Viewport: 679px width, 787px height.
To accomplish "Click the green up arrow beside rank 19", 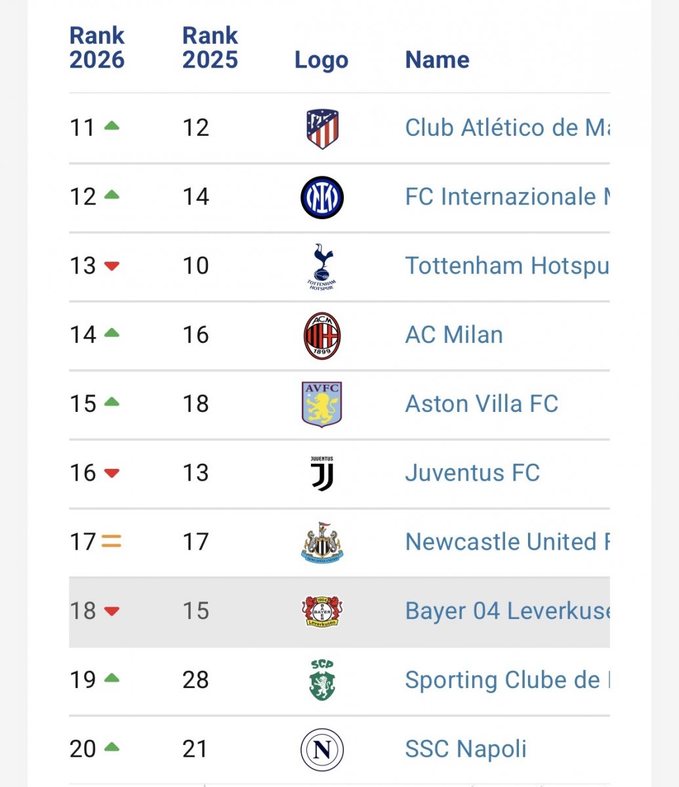I will point(112,678).
